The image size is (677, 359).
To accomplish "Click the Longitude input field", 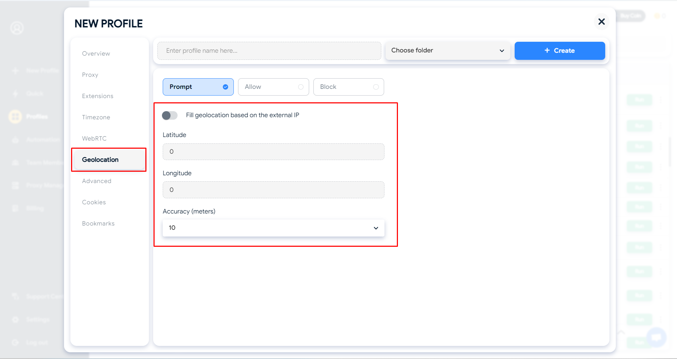I will point(273,190).
